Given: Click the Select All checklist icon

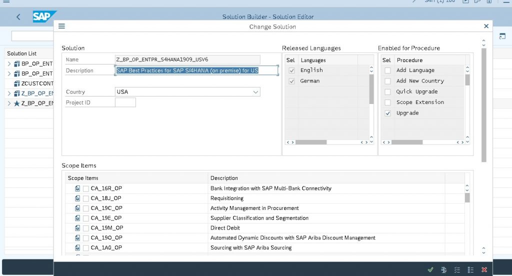Looking at the screenshot, I should [x=457, y=269].
